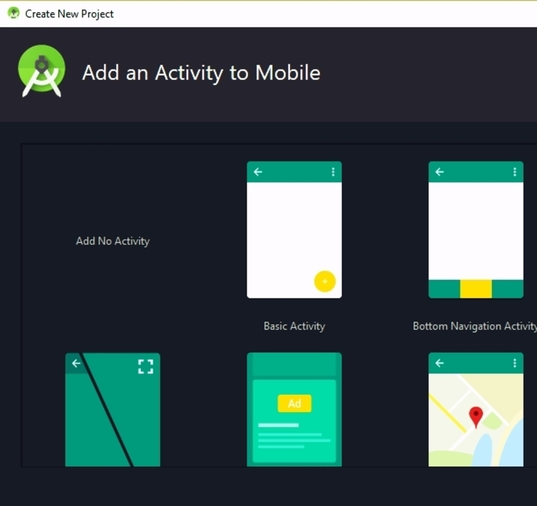Click the Basic Activity label
Screen dimensions: 537x506
[294, 326]
